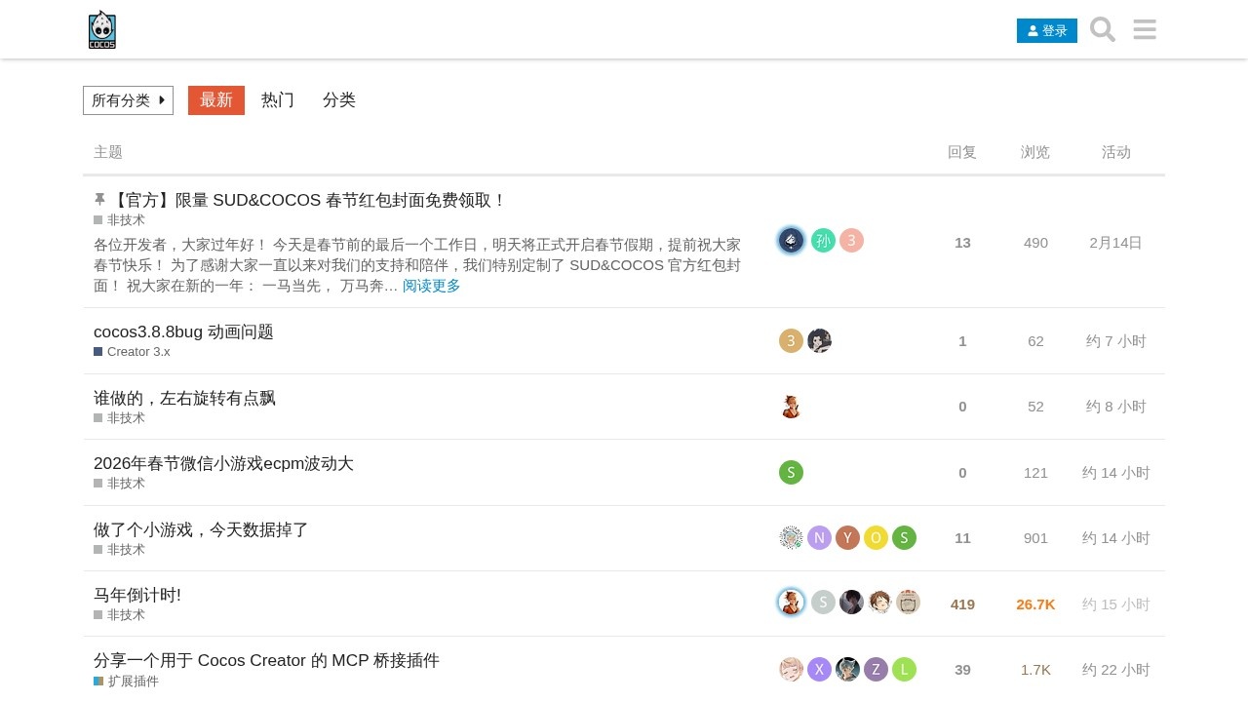This screenshot has height=702, width=1248.
Task: Open the 阅读更多 link
Action: (x=432, y=286)
